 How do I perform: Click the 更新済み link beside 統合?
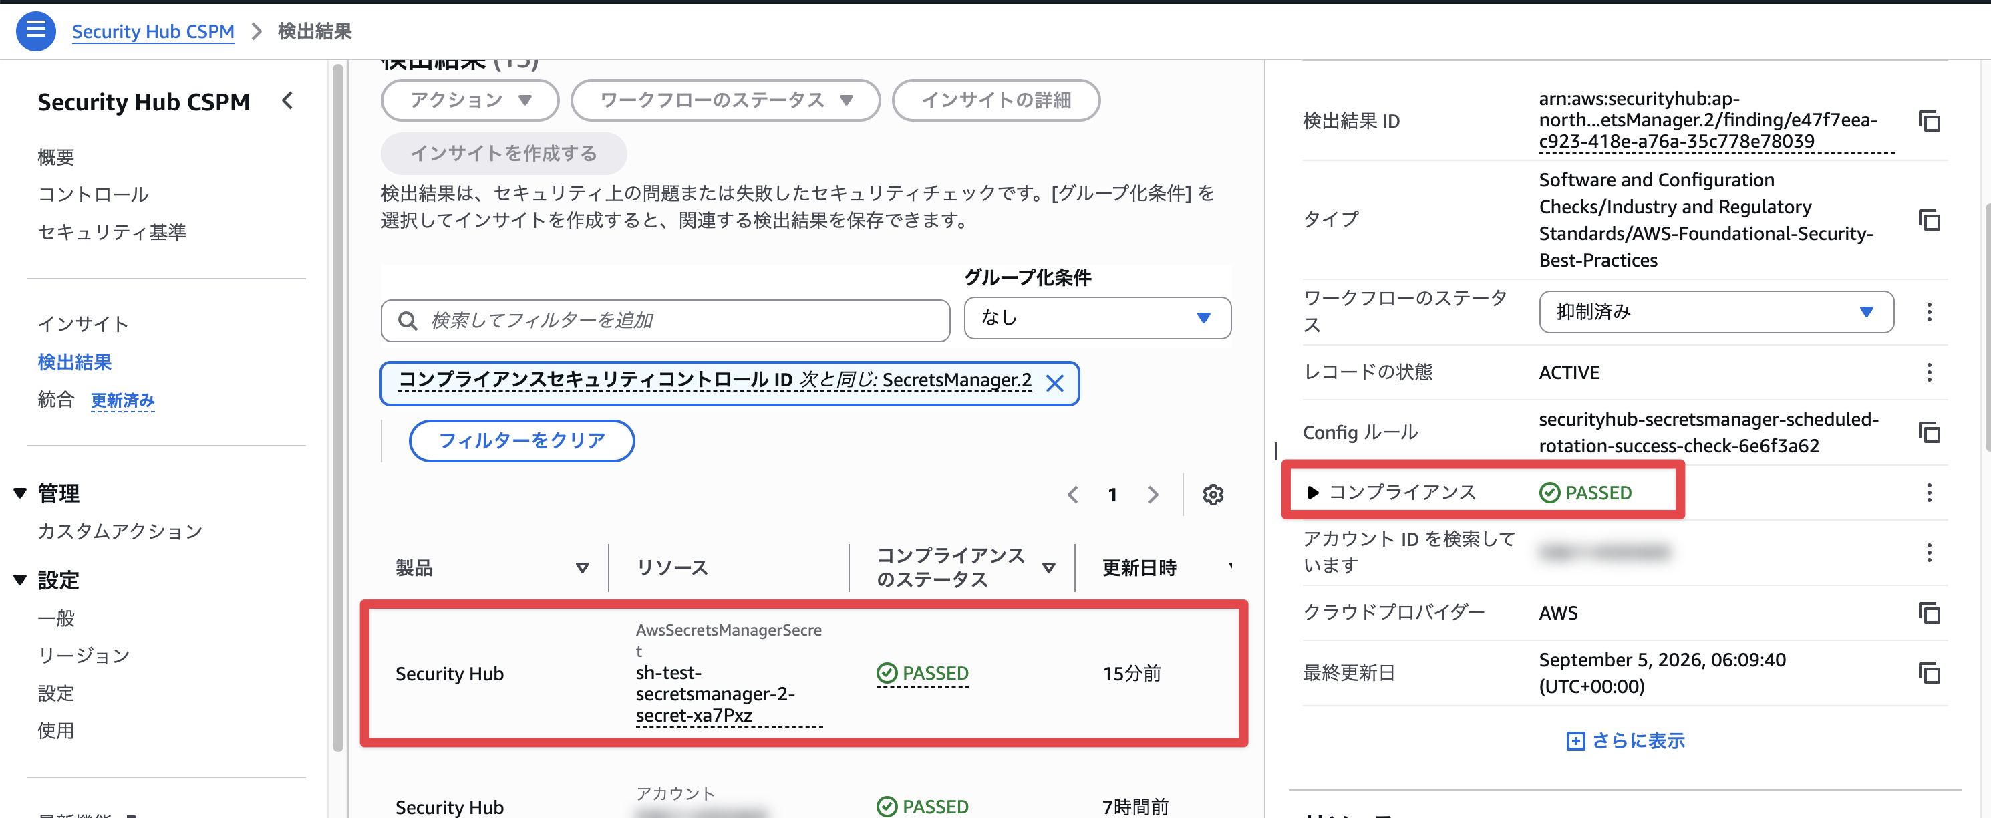point(123,400)
